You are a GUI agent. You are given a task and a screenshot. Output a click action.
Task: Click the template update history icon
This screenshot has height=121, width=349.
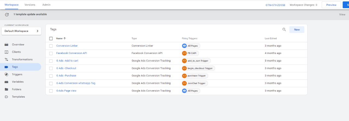point(7,14)
